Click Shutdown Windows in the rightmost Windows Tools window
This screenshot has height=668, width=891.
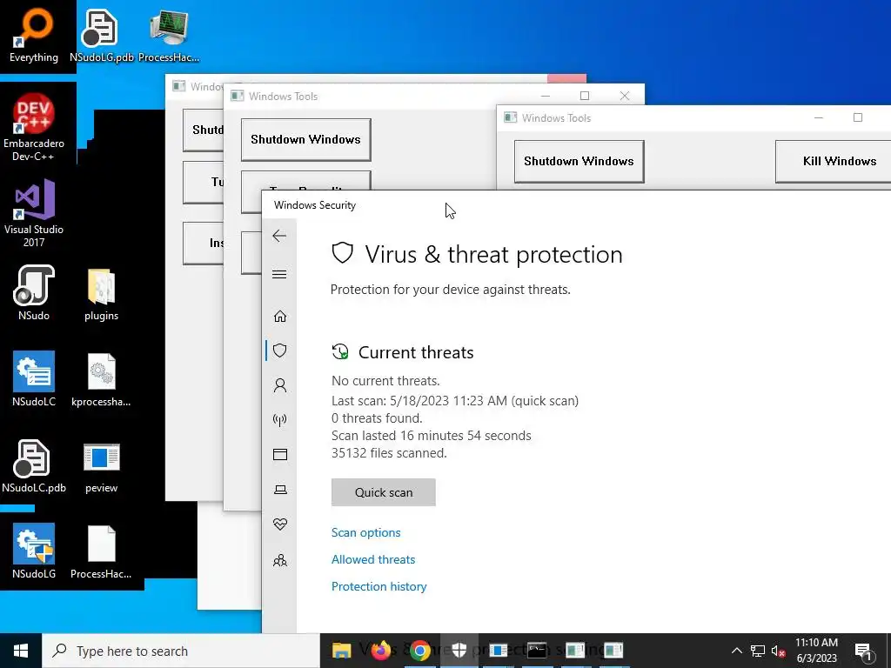pyautogui.click(x=579, y=161)
